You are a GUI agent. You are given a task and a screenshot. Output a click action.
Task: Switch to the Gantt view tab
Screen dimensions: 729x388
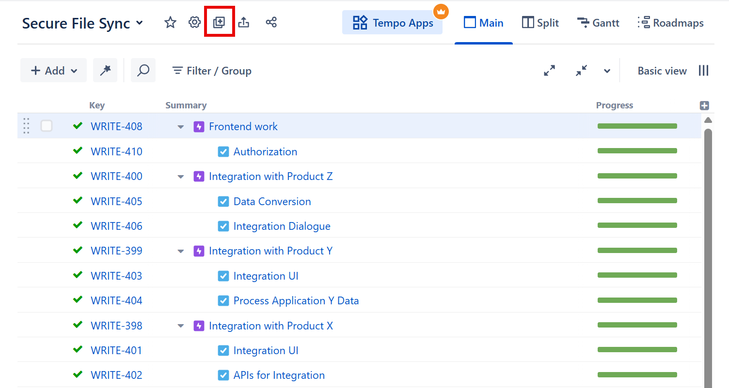pyautogui.click(x=598, y=22)
